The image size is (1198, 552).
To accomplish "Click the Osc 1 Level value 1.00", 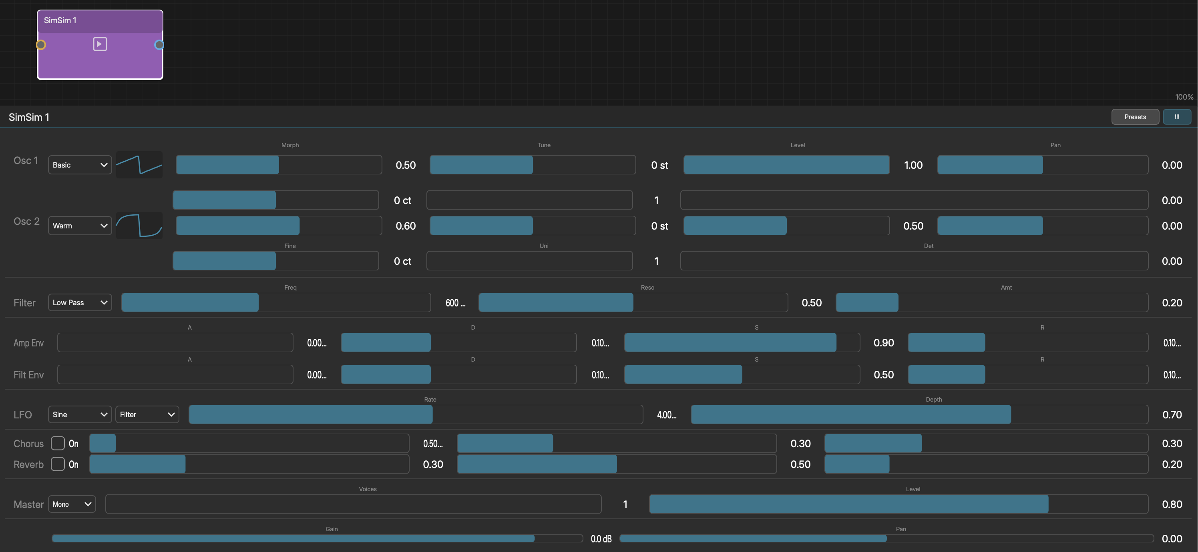I will [x=913, y=165].
